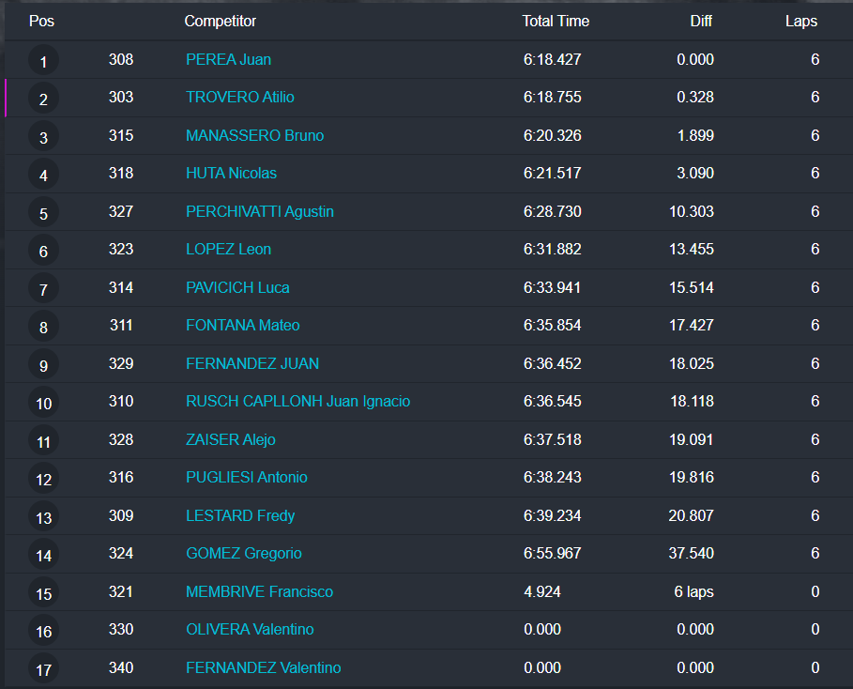Sort by the Total Time column header
This screenshot has height=689, width=853.
pos(556,21)
